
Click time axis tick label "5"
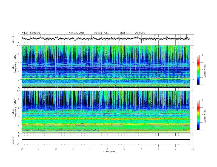pos(107,149)
